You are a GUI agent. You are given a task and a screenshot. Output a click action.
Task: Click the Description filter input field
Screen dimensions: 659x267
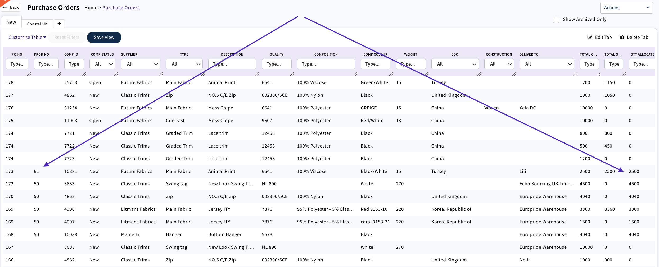(232, 64)
